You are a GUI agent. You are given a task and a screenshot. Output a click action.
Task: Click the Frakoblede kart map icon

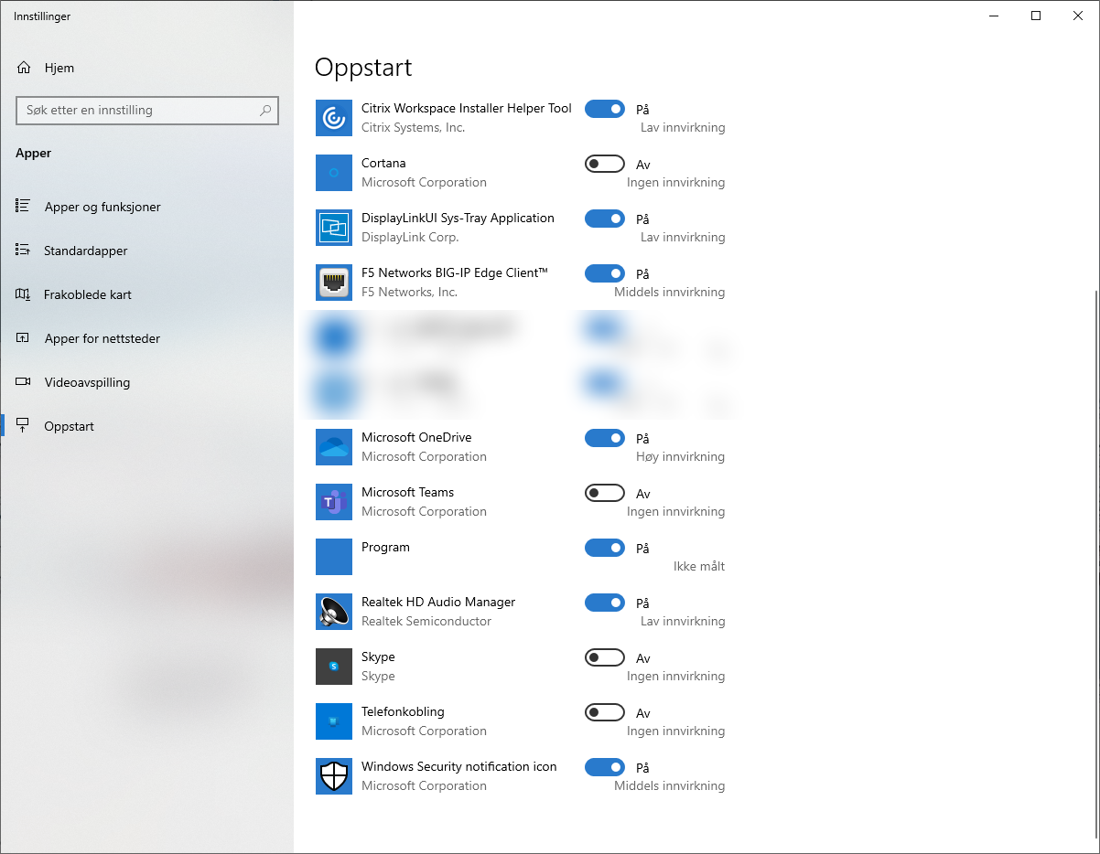pyautogui.click(x=24, y=294)
